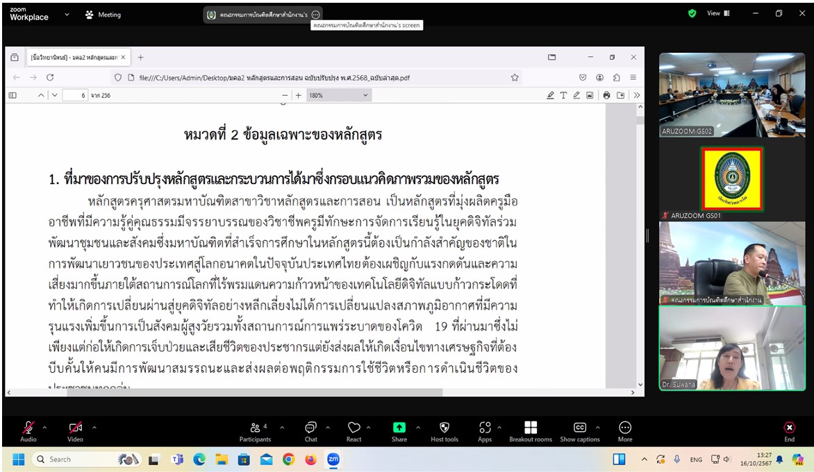Viewport: 814px width, 472px height.
Task: Open the Firefox extensions puzzle icon
Action: (x=616, y=77)
